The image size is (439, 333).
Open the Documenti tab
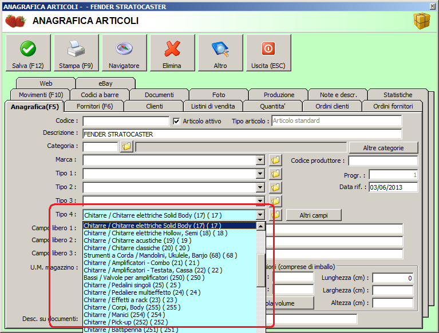159,95
